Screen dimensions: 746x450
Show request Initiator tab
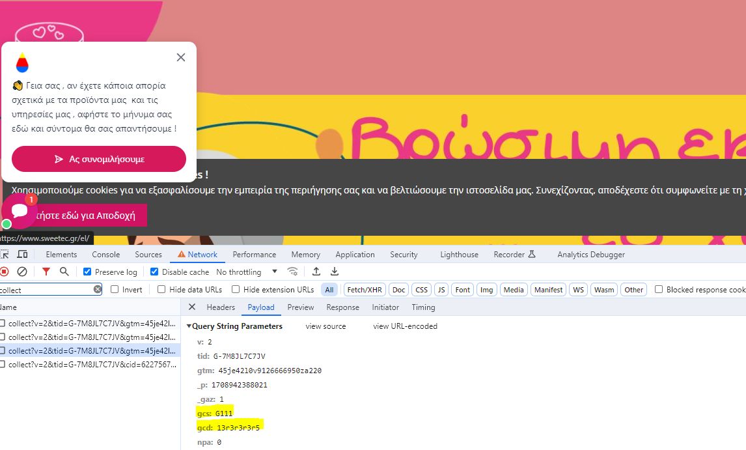coord(385,307)
